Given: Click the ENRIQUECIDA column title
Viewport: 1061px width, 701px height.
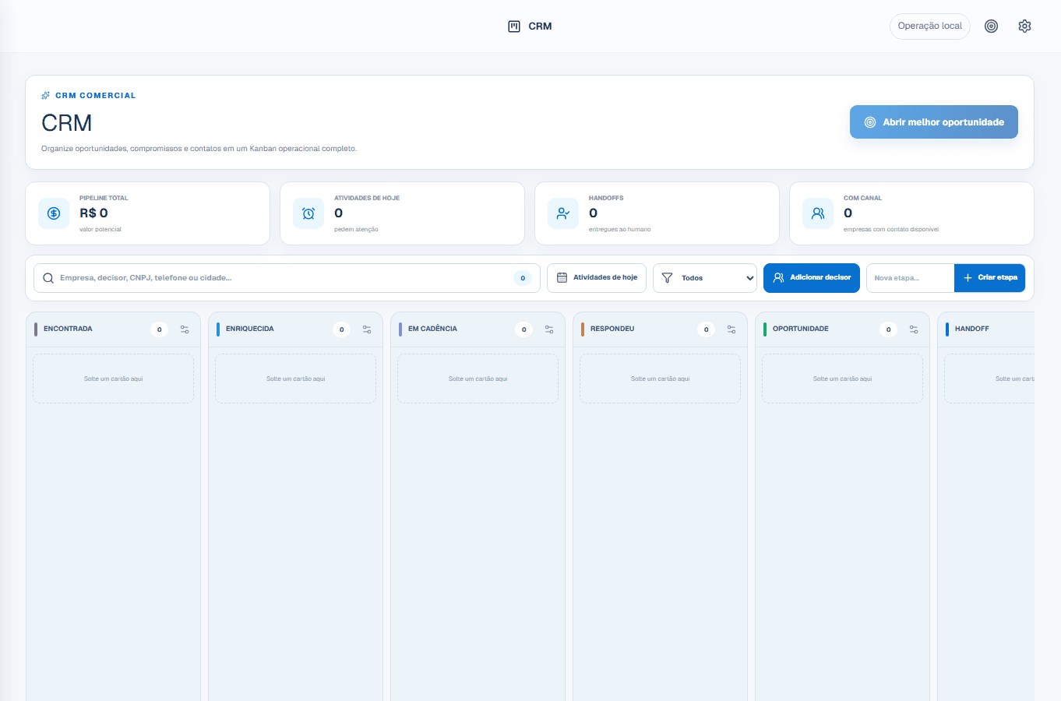Looking at the screenshot, I should pyautogui.click(x=250, y=329).
